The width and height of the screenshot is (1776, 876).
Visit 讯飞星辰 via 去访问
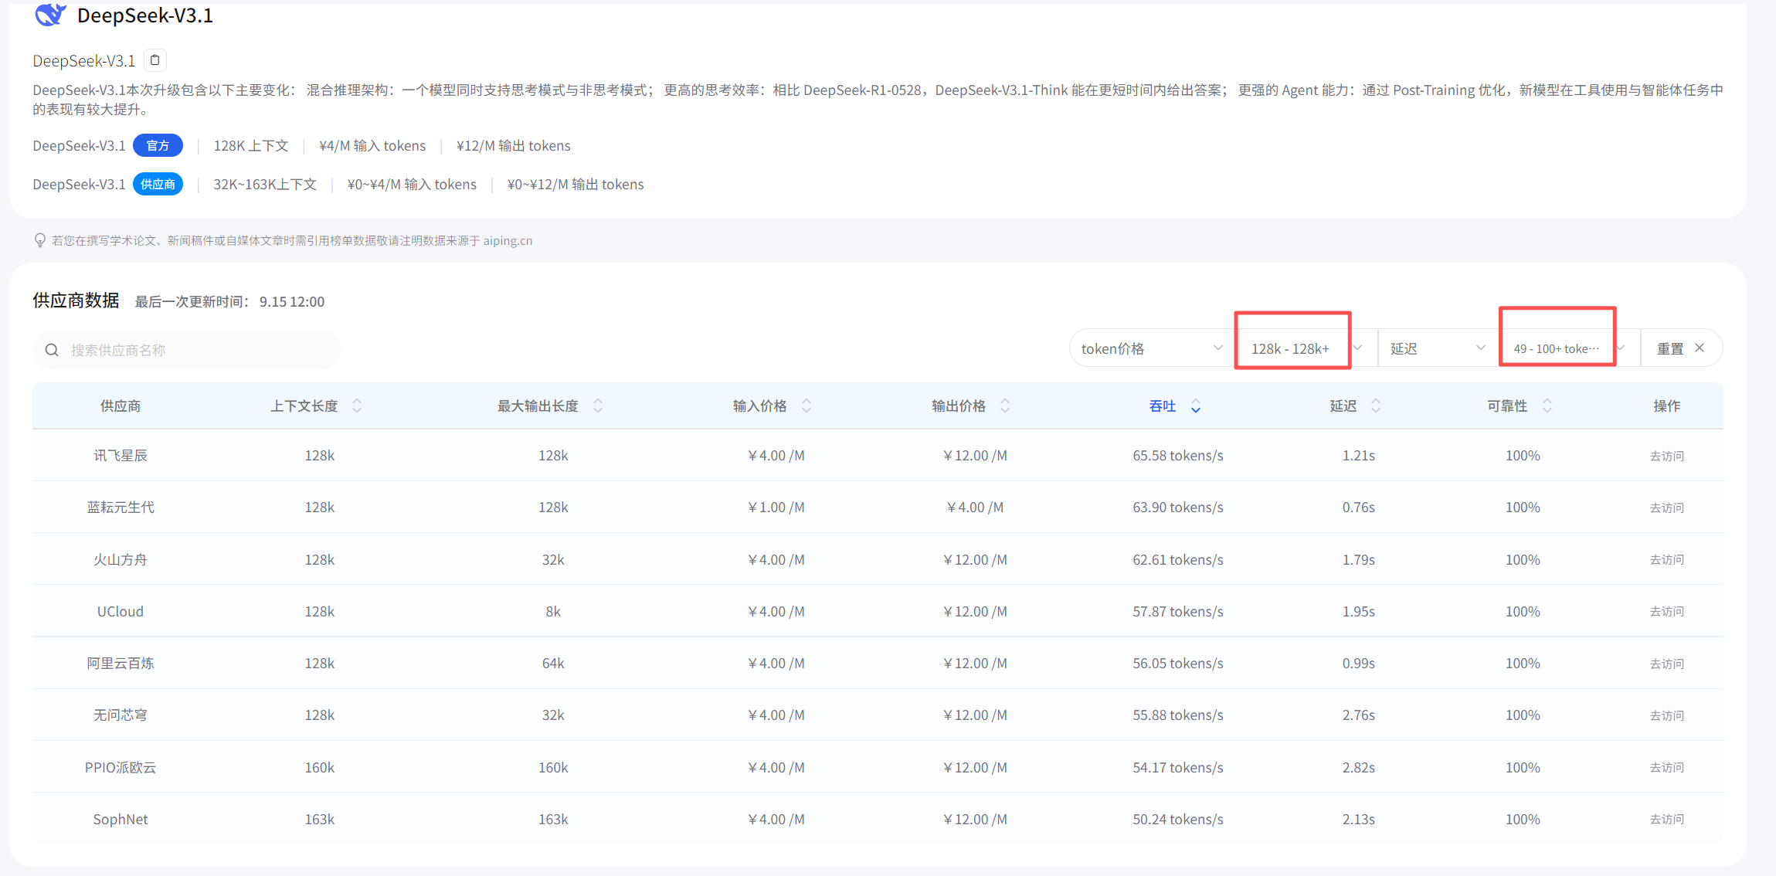1666,456
